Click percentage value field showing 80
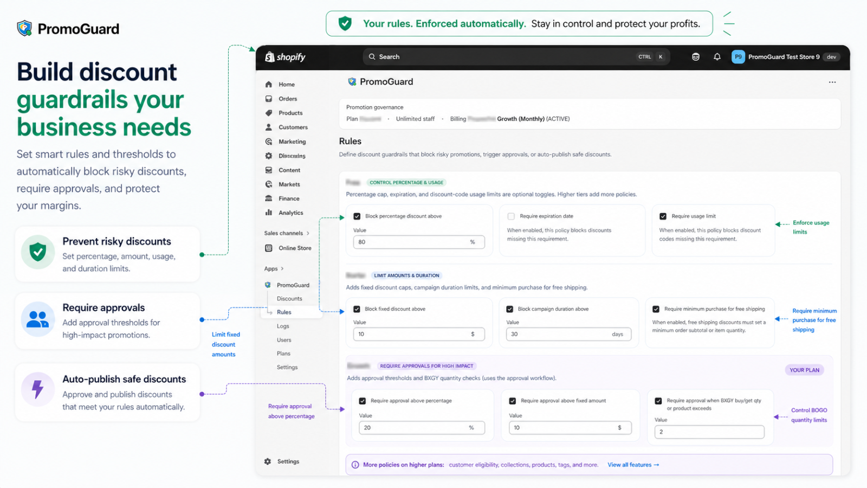The height and width of the screenshot is (488, 867). pos(419,242)
